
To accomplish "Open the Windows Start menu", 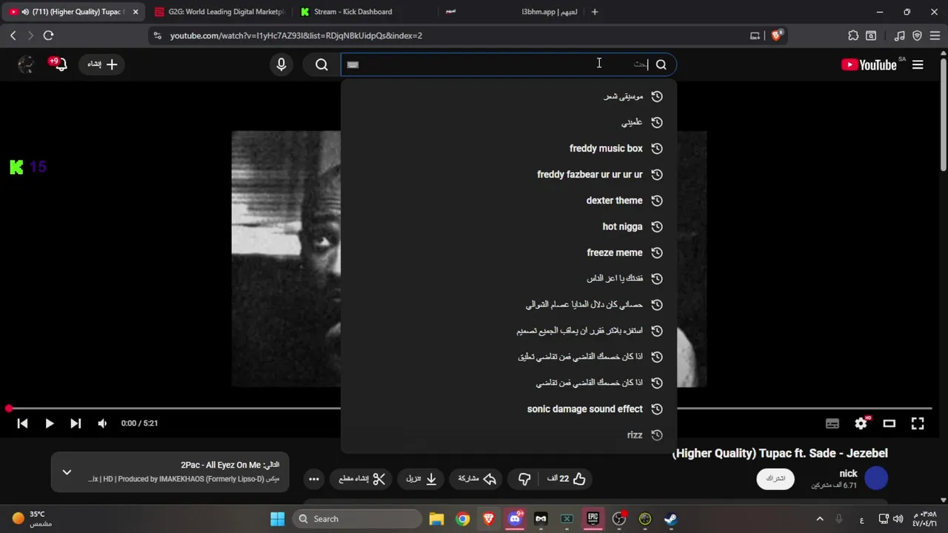I will click(x=277, y=519).
